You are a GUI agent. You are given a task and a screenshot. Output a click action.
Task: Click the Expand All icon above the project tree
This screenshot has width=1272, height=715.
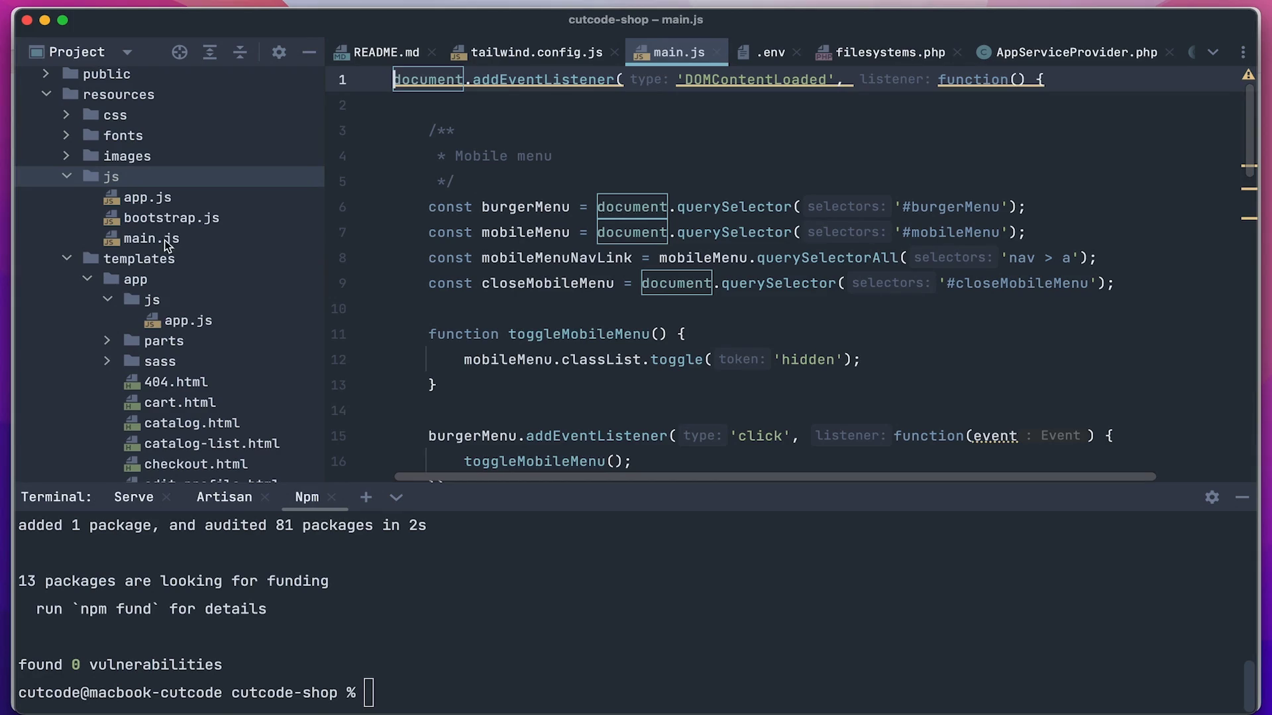point(210,52)
